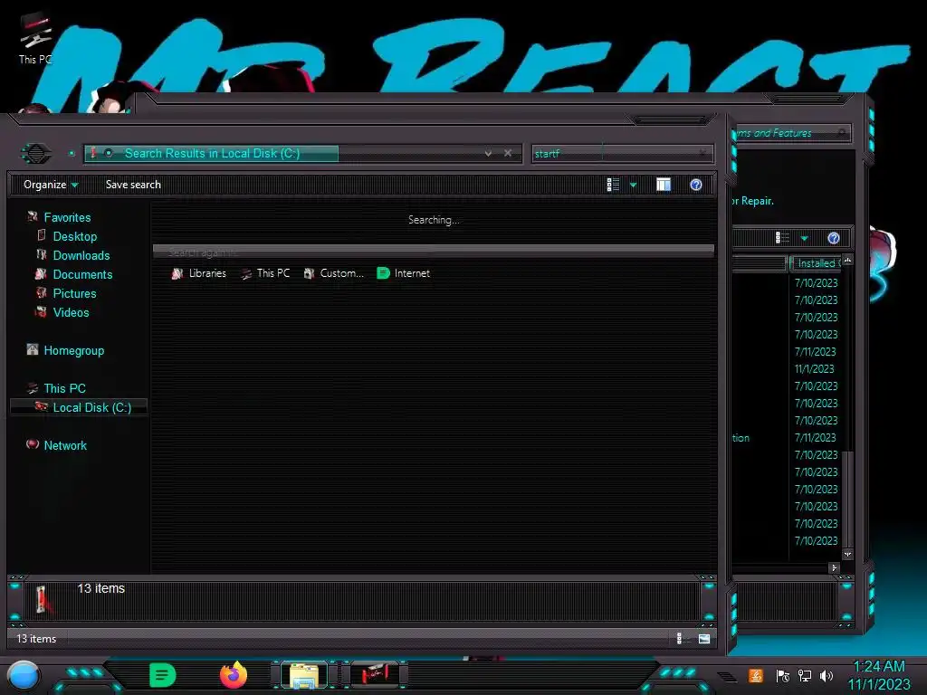Image resolution: width=927 pixels, height=695 pixels.
Task: Click the Internet green icon
Action: [383, 273]
